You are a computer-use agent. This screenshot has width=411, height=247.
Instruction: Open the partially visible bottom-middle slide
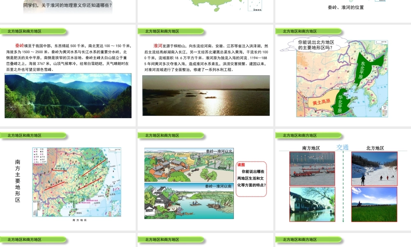pyautogui.click(x=205, y=240)
